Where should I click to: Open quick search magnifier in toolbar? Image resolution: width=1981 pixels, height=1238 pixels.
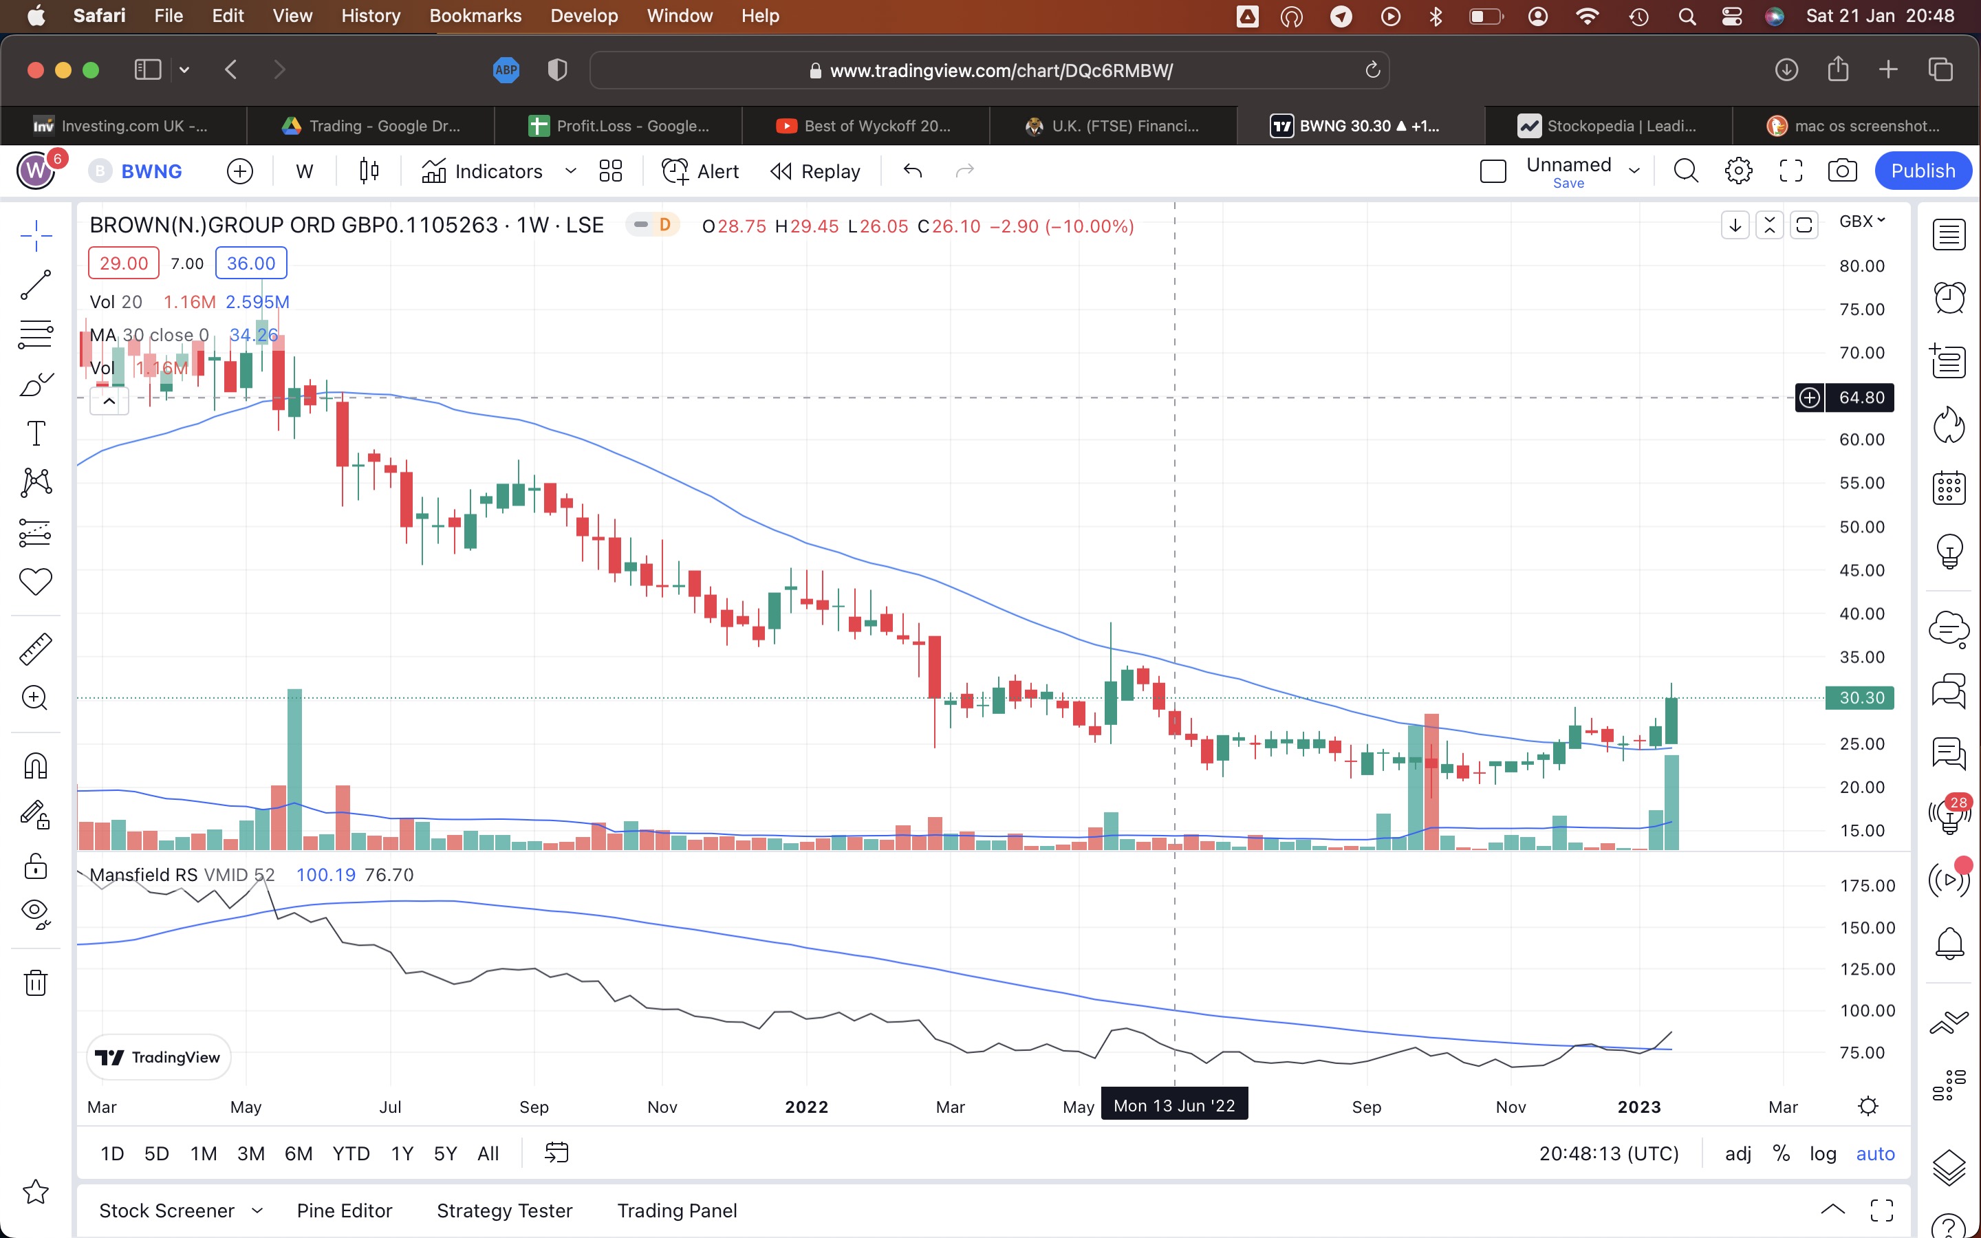click(1685, 171)
